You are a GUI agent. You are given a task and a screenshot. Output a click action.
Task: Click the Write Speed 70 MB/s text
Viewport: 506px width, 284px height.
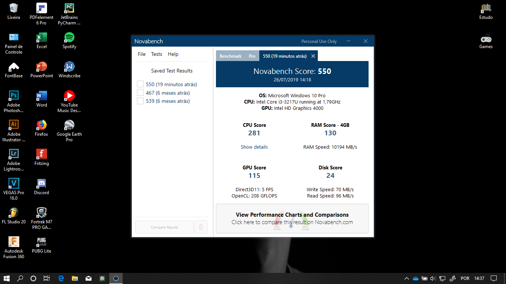[330, 190]
